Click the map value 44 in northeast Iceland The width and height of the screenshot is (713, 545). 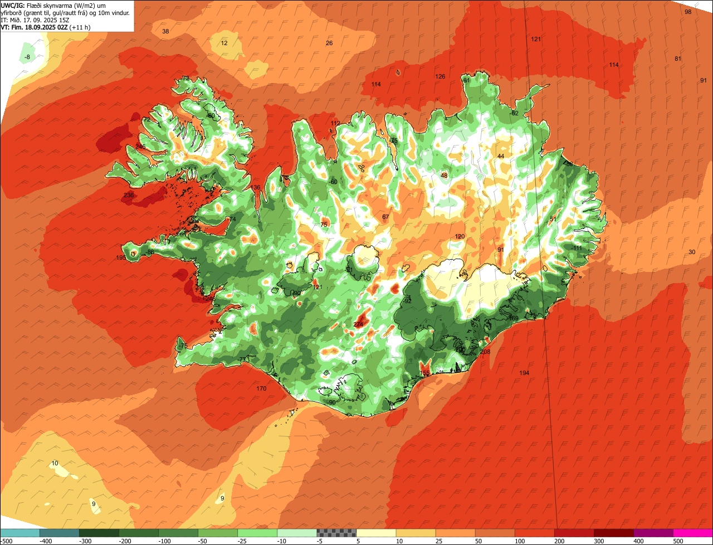click(501, 156)
